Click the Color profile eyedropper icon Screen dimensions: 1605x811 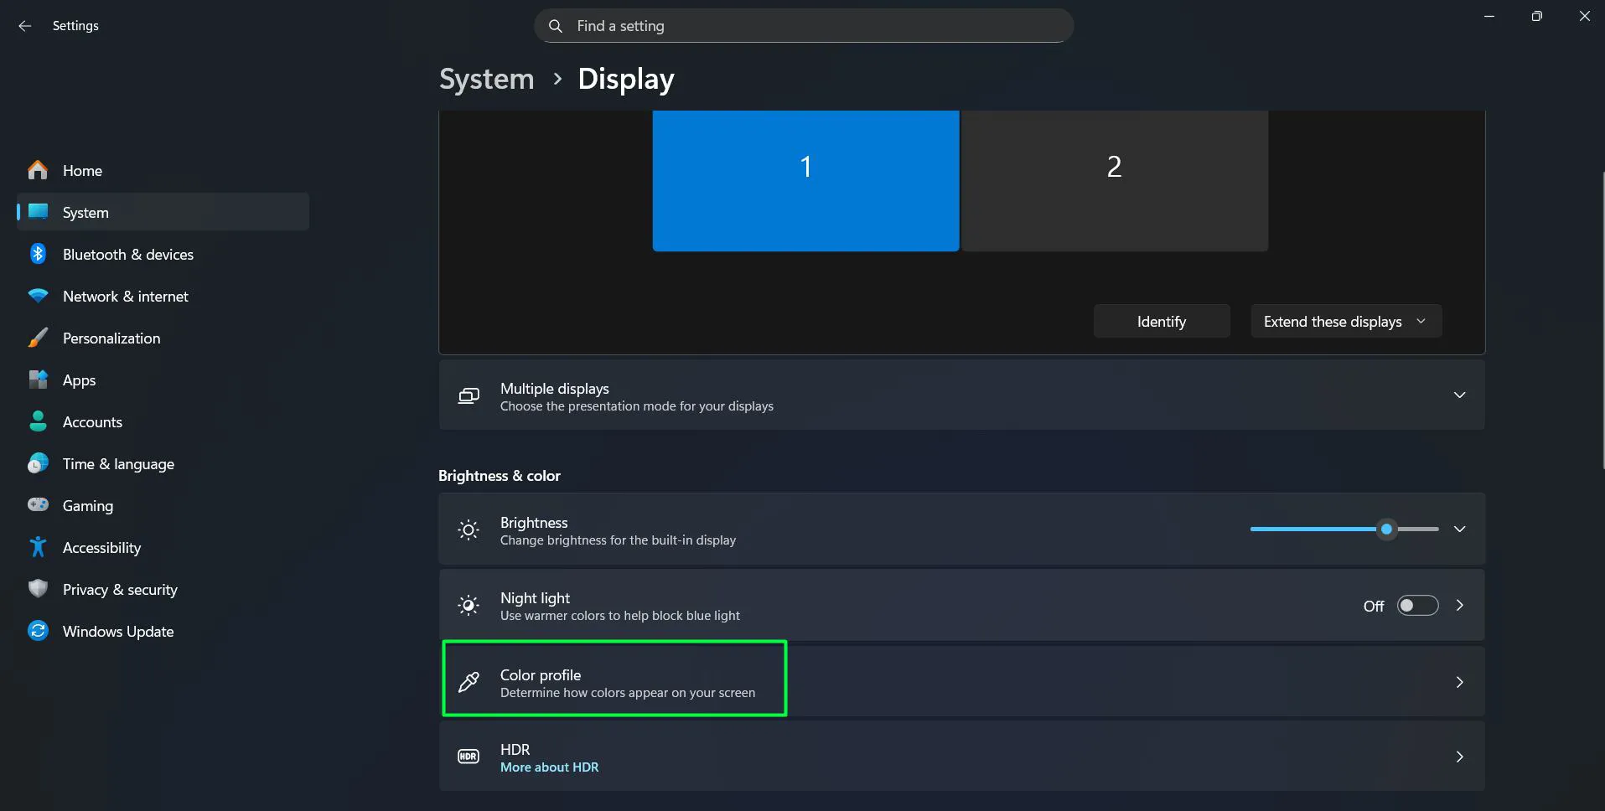(468, 681)
